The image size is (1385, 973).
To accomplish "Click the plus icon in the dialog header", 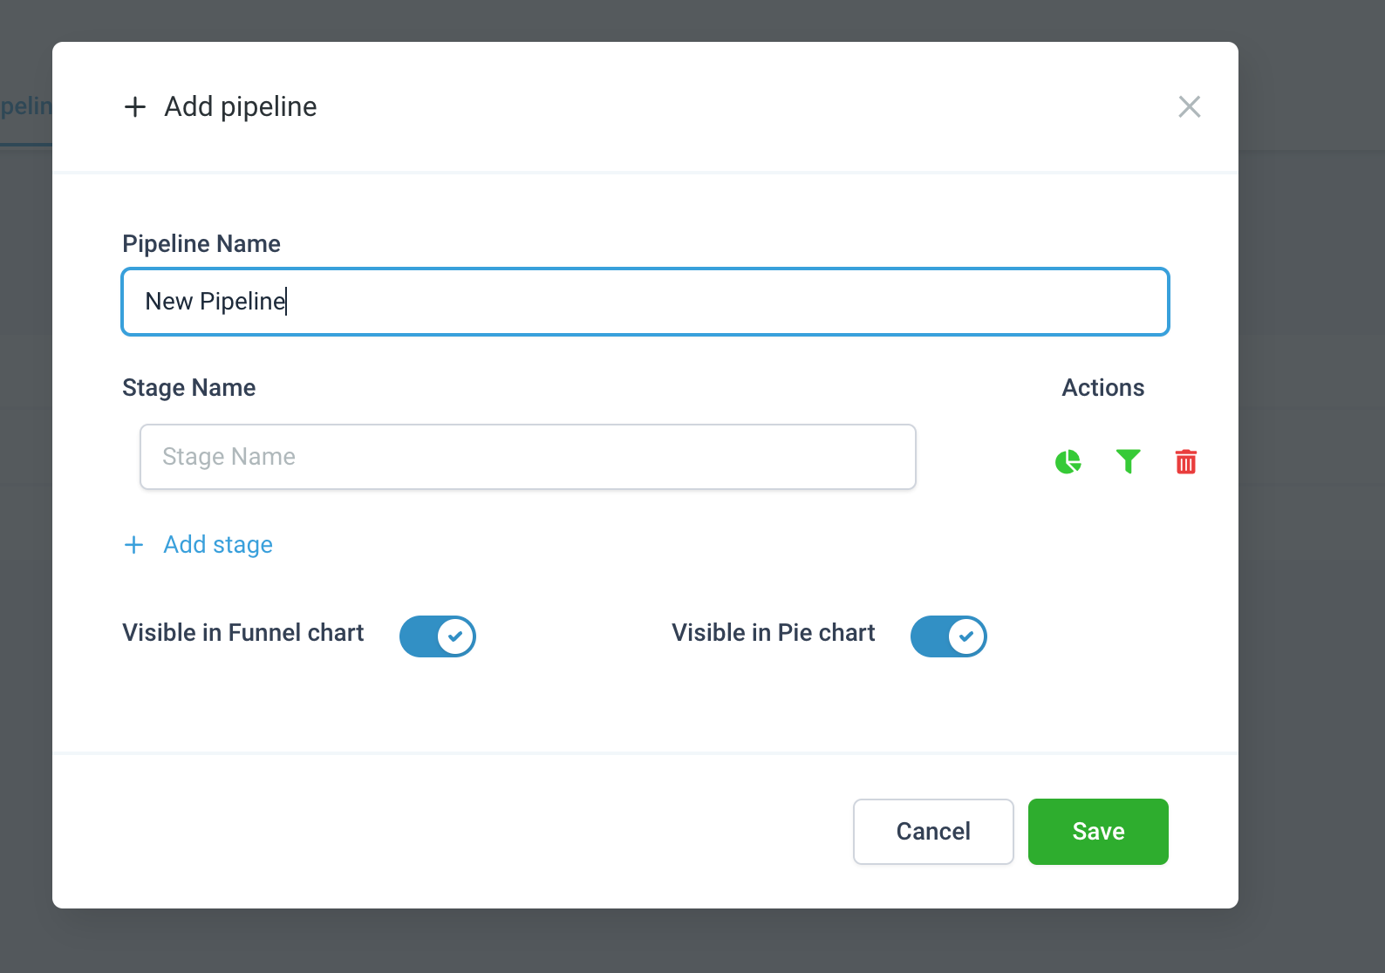I will point(135,107).
